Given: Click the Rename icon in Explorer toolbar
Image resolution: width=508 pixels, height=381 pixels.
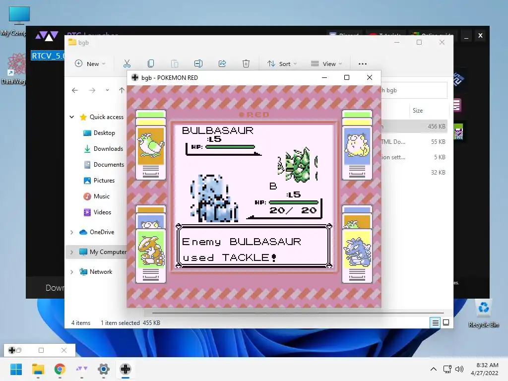Looking at the screenshot, I should (198, 63).
